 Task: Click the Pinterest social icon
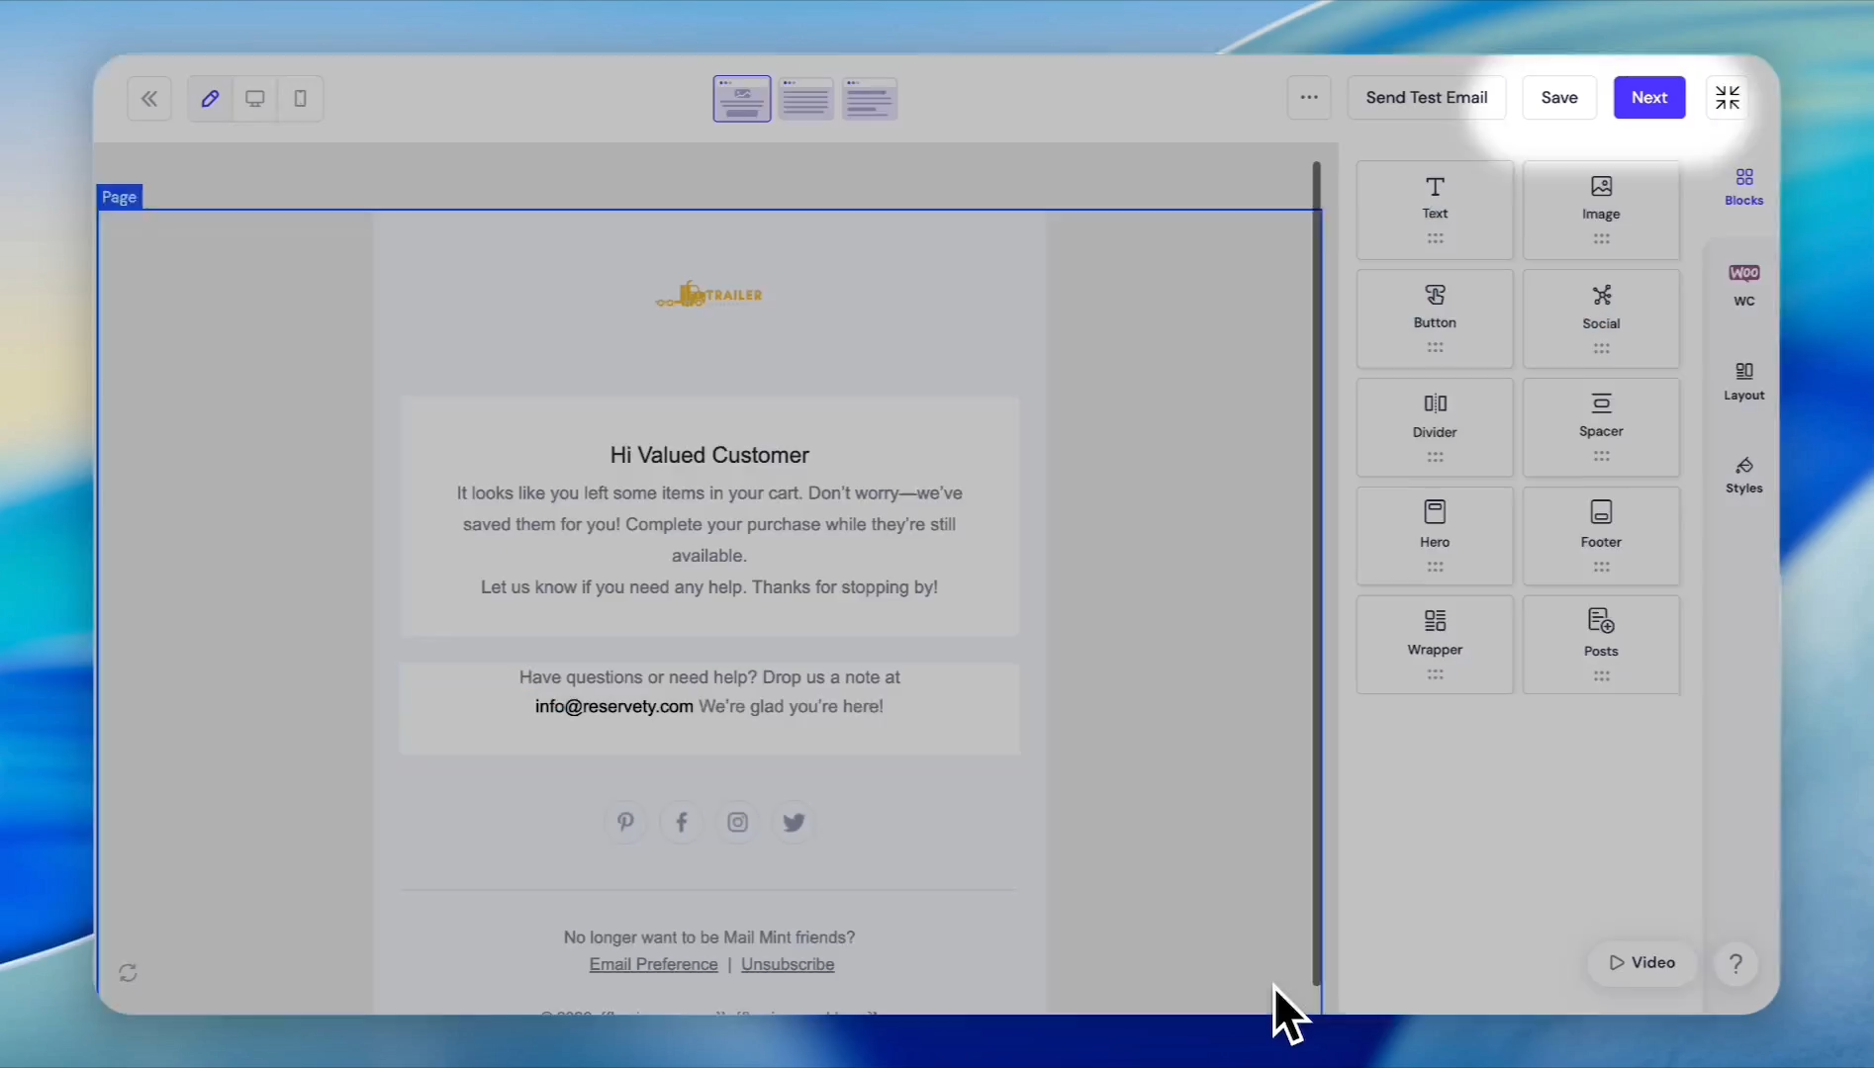tap(625, 822)
